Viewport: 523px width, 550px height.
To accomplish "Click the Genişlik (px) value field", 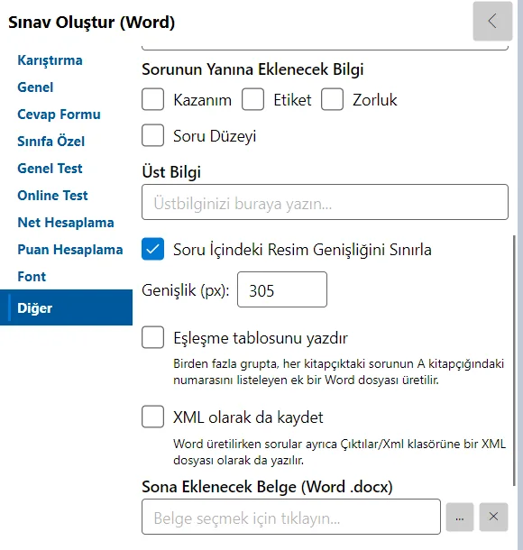I will 282,289.
